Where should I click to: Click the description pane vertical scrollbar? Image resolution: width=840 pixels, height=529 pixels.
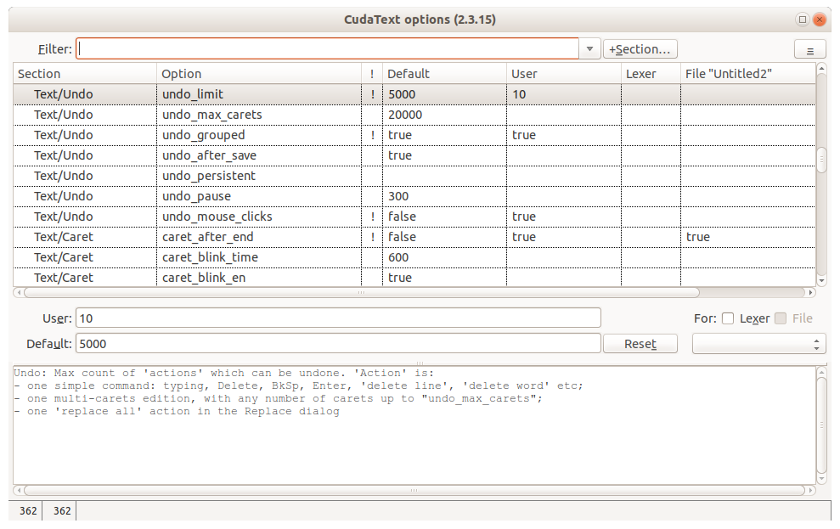click(x=821, y=425)
